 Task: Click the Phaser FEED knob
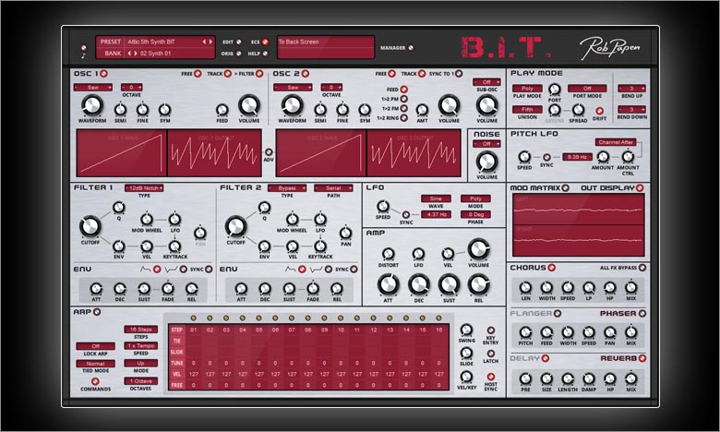tap(546, 332)
